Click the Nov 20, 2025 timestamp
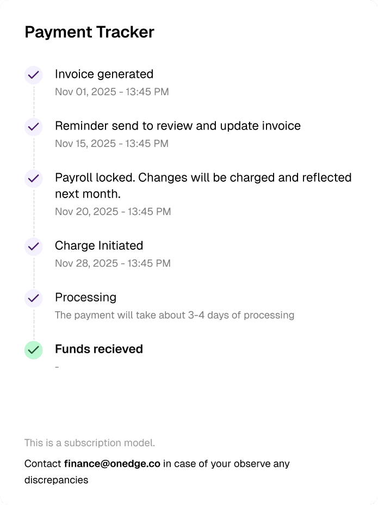The width and height of the screenshot is (378, 505). pyautogui.click(x=113, y=212)
